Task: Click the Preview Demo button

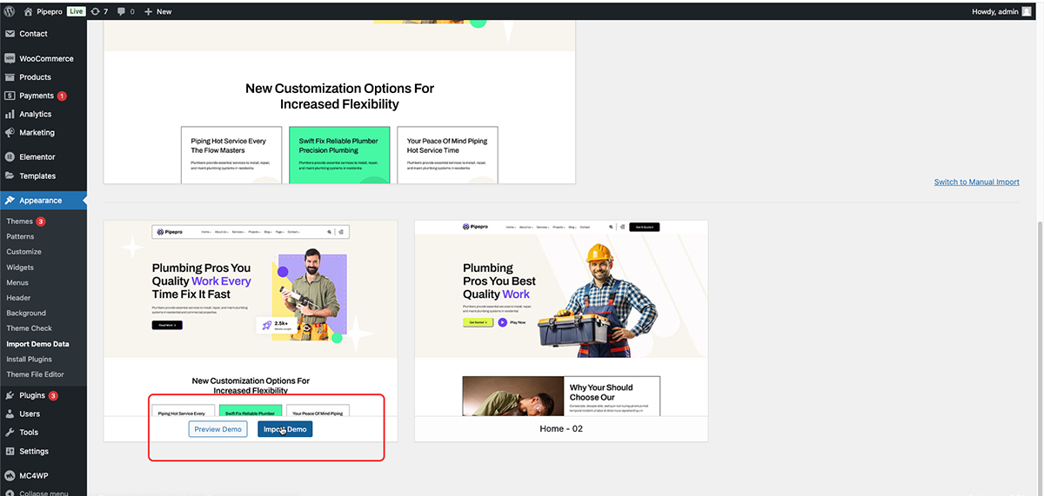Action: (218, 429)
